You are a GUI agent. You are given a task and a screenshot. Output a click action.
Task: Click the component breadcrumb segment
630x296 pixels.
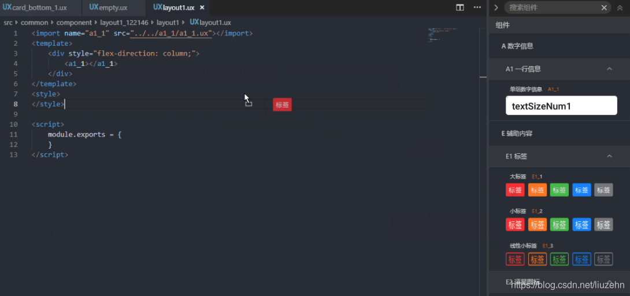[74, 23]
